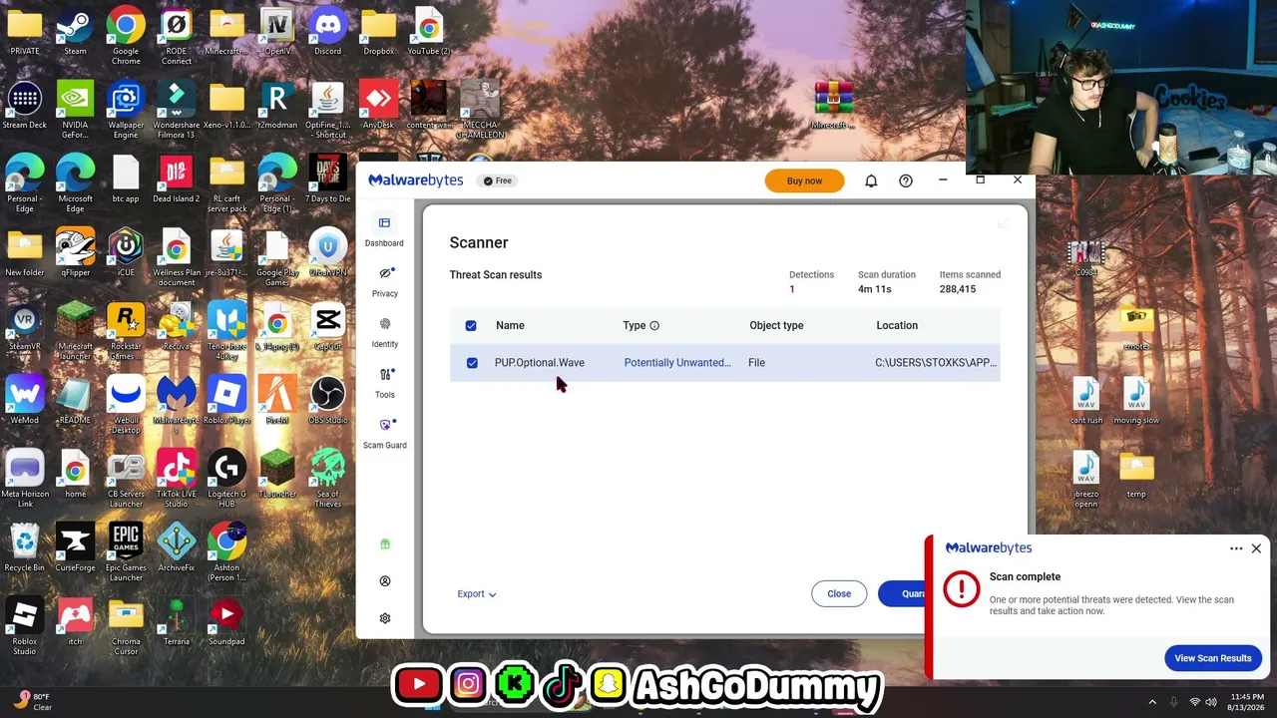The image size is (1277, 718).
Task: Dismiss the Scan complete notification popup
Action: tap(1256, 547)
